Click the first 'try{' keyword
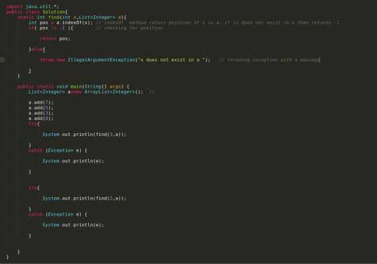 [34, 124]
